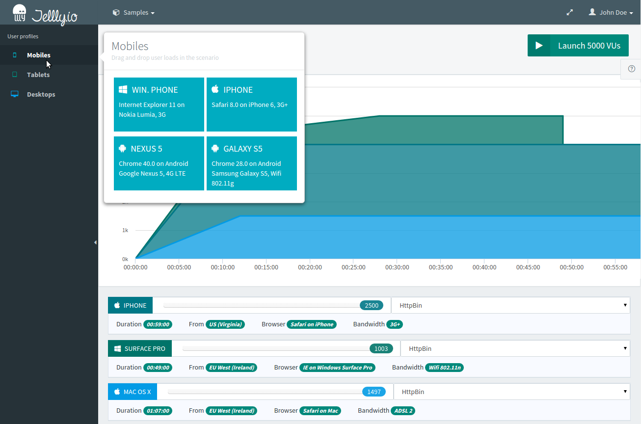Select Mobiles in the user profiles sidebar
641x424 pixels.
pyautogui.click(x=38, y=55)
